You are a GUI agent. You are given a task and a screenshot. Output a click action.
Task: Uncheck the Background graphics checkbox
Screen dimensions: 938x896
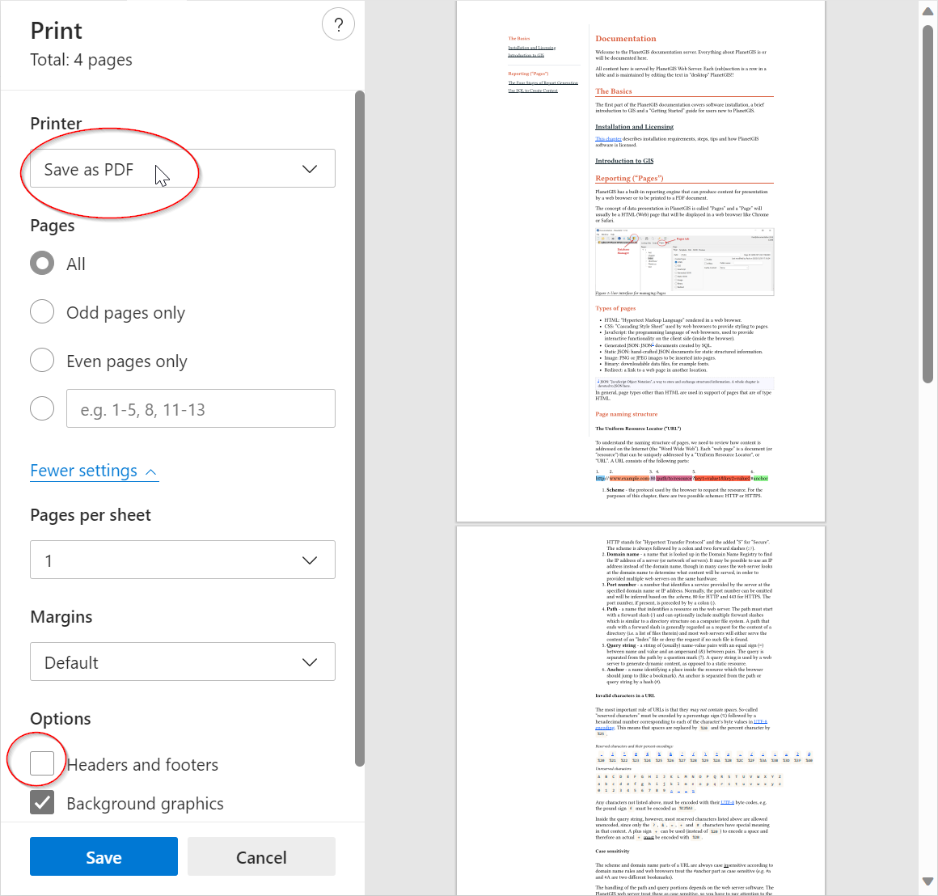tap(42, 802)
